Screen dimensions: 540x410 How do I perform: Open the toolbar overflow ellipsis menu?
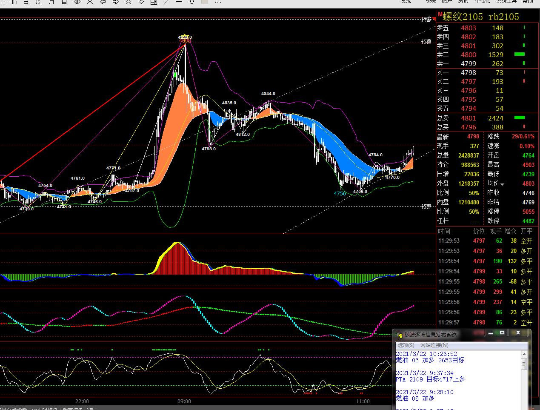[x=217, y=2]
